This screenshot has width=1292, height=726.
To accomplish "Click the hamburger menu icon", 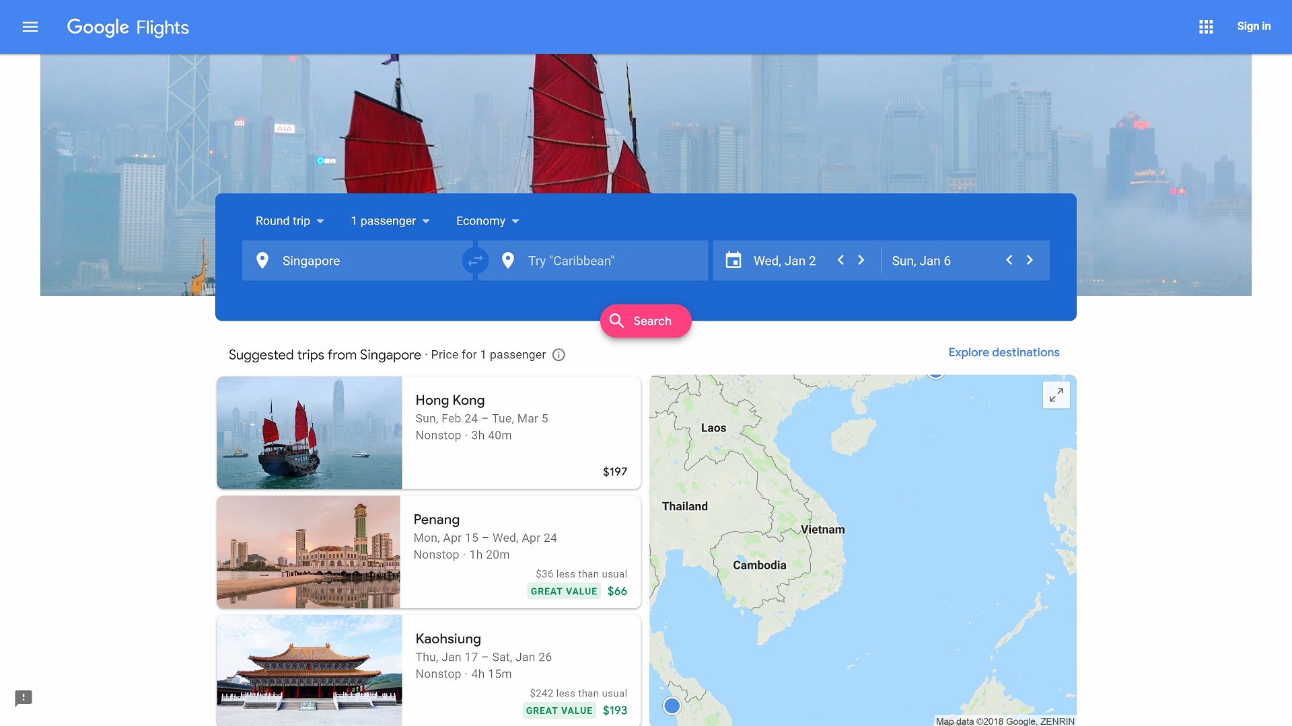I will click(x=30, y=27).
